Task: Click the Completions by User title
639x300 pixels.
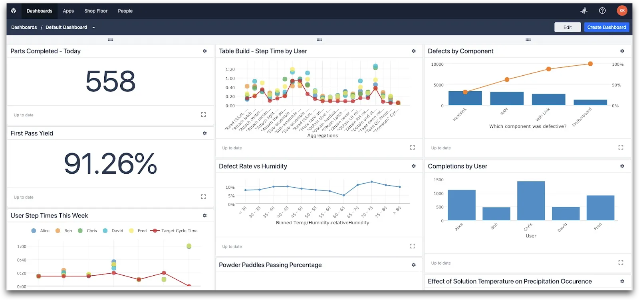Action: pos(457,166)
